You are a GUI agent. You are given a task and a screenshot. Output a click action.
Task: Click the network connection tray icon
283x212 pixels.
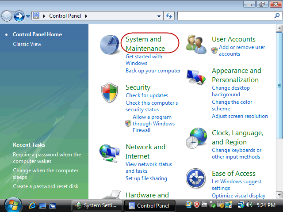pos(241,205)
